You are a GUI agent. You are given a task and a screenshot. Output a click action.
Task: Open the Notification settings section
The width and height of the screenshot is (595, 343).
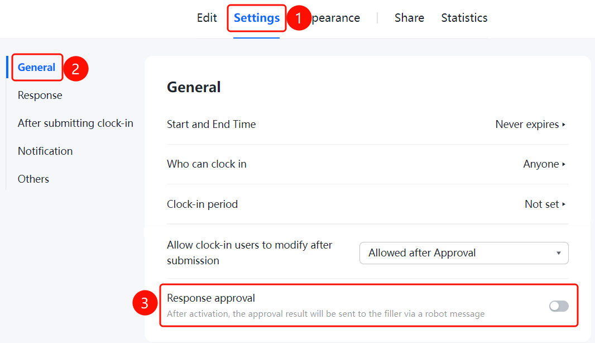[45, 151]
